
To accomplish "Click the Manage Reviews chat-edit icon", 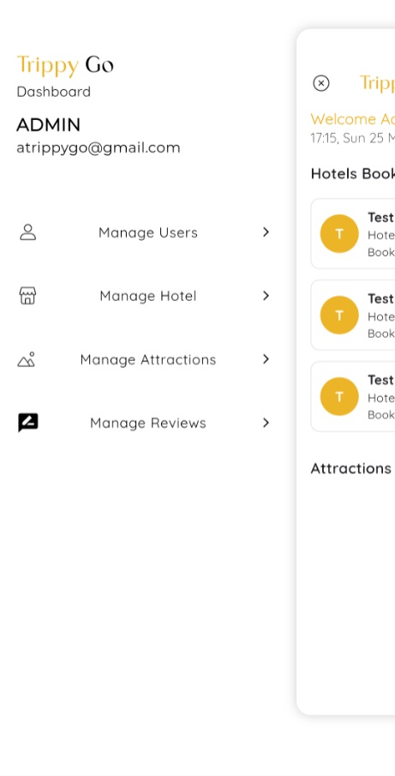I will point(27,423).
